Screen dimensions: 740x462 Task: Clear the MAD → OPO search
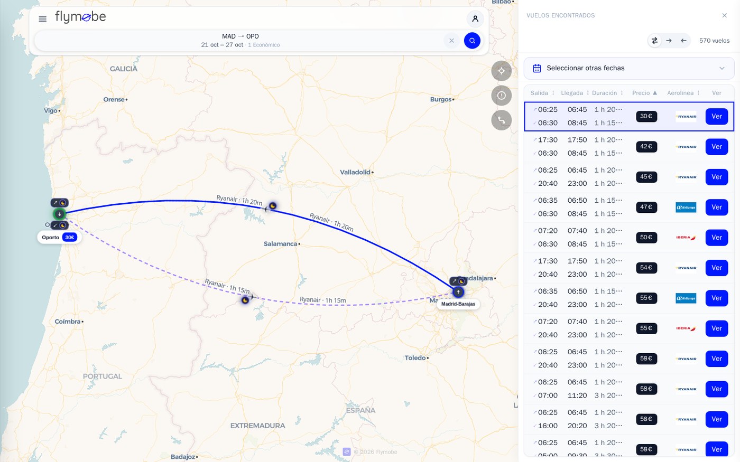coord(451,41)
